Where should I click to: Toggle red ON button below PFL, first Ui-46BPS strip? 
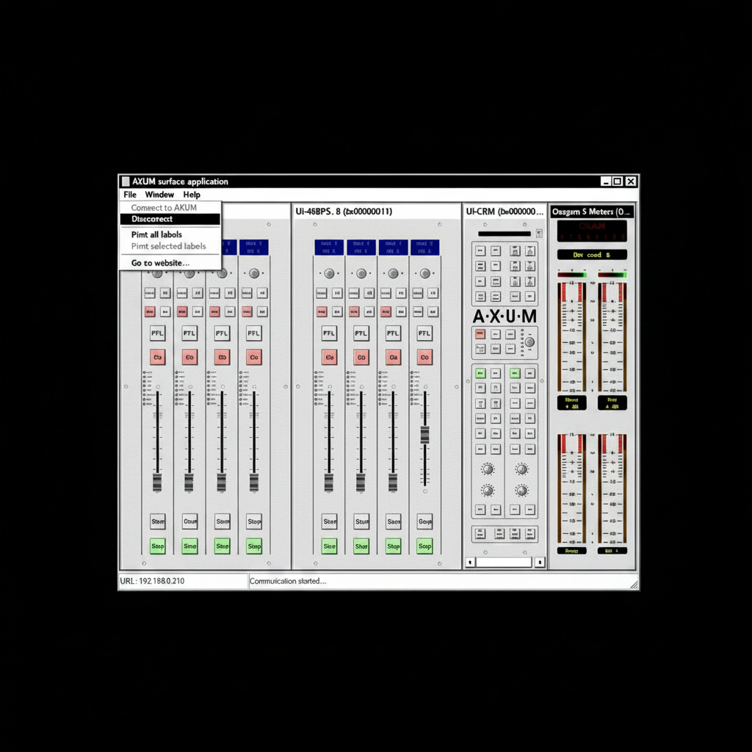pyautogui.click(x=329, y=358)
